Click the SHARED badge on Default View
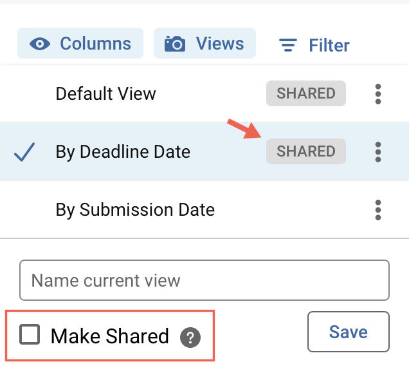409x371 pixels. (306, 94)
